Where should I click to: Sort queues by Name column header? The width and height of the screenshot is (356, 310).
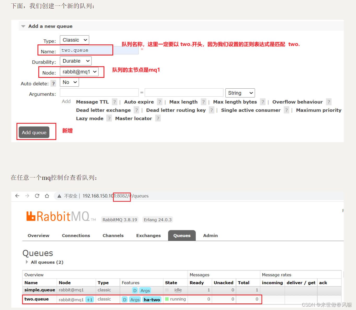31,283
